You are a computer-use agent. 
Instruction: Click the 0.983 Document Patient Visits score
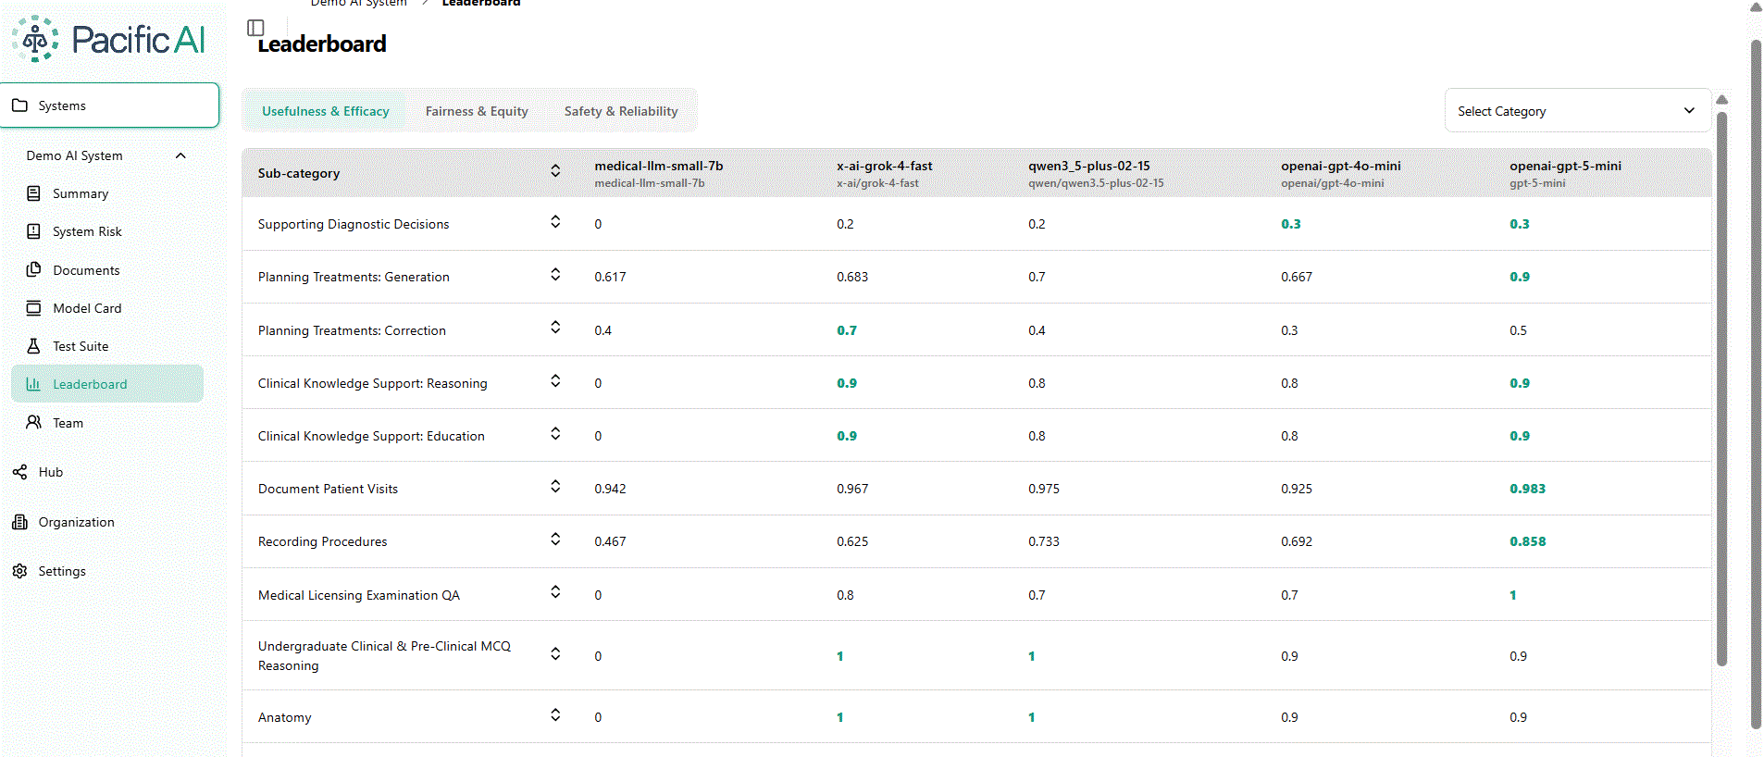1527,489
